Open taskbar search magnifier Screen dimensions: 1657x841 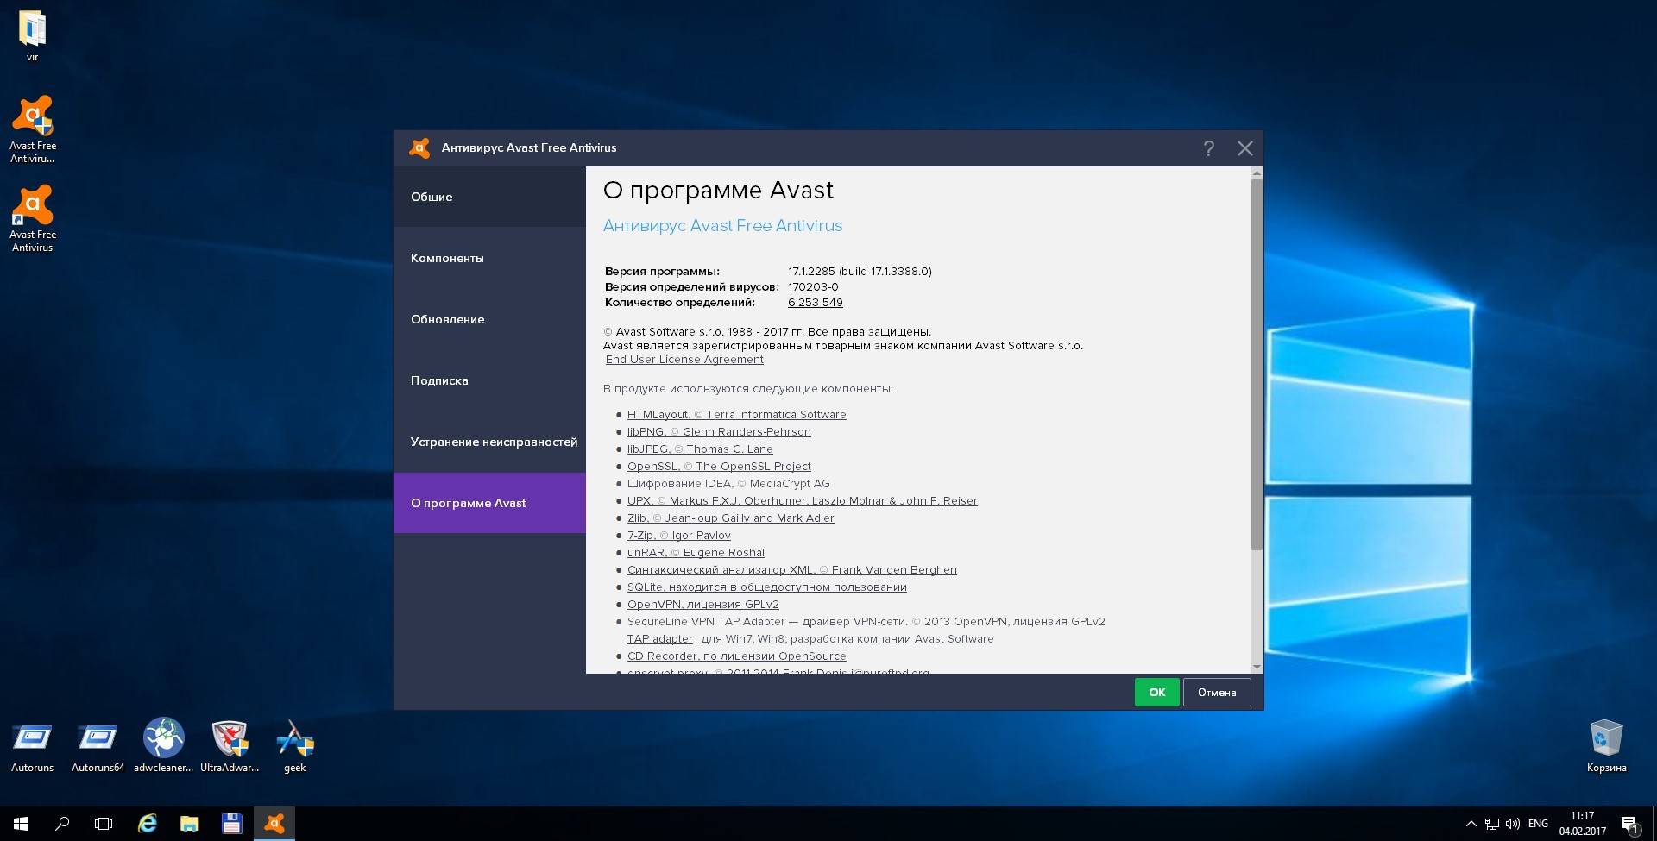tap(62, 824)
